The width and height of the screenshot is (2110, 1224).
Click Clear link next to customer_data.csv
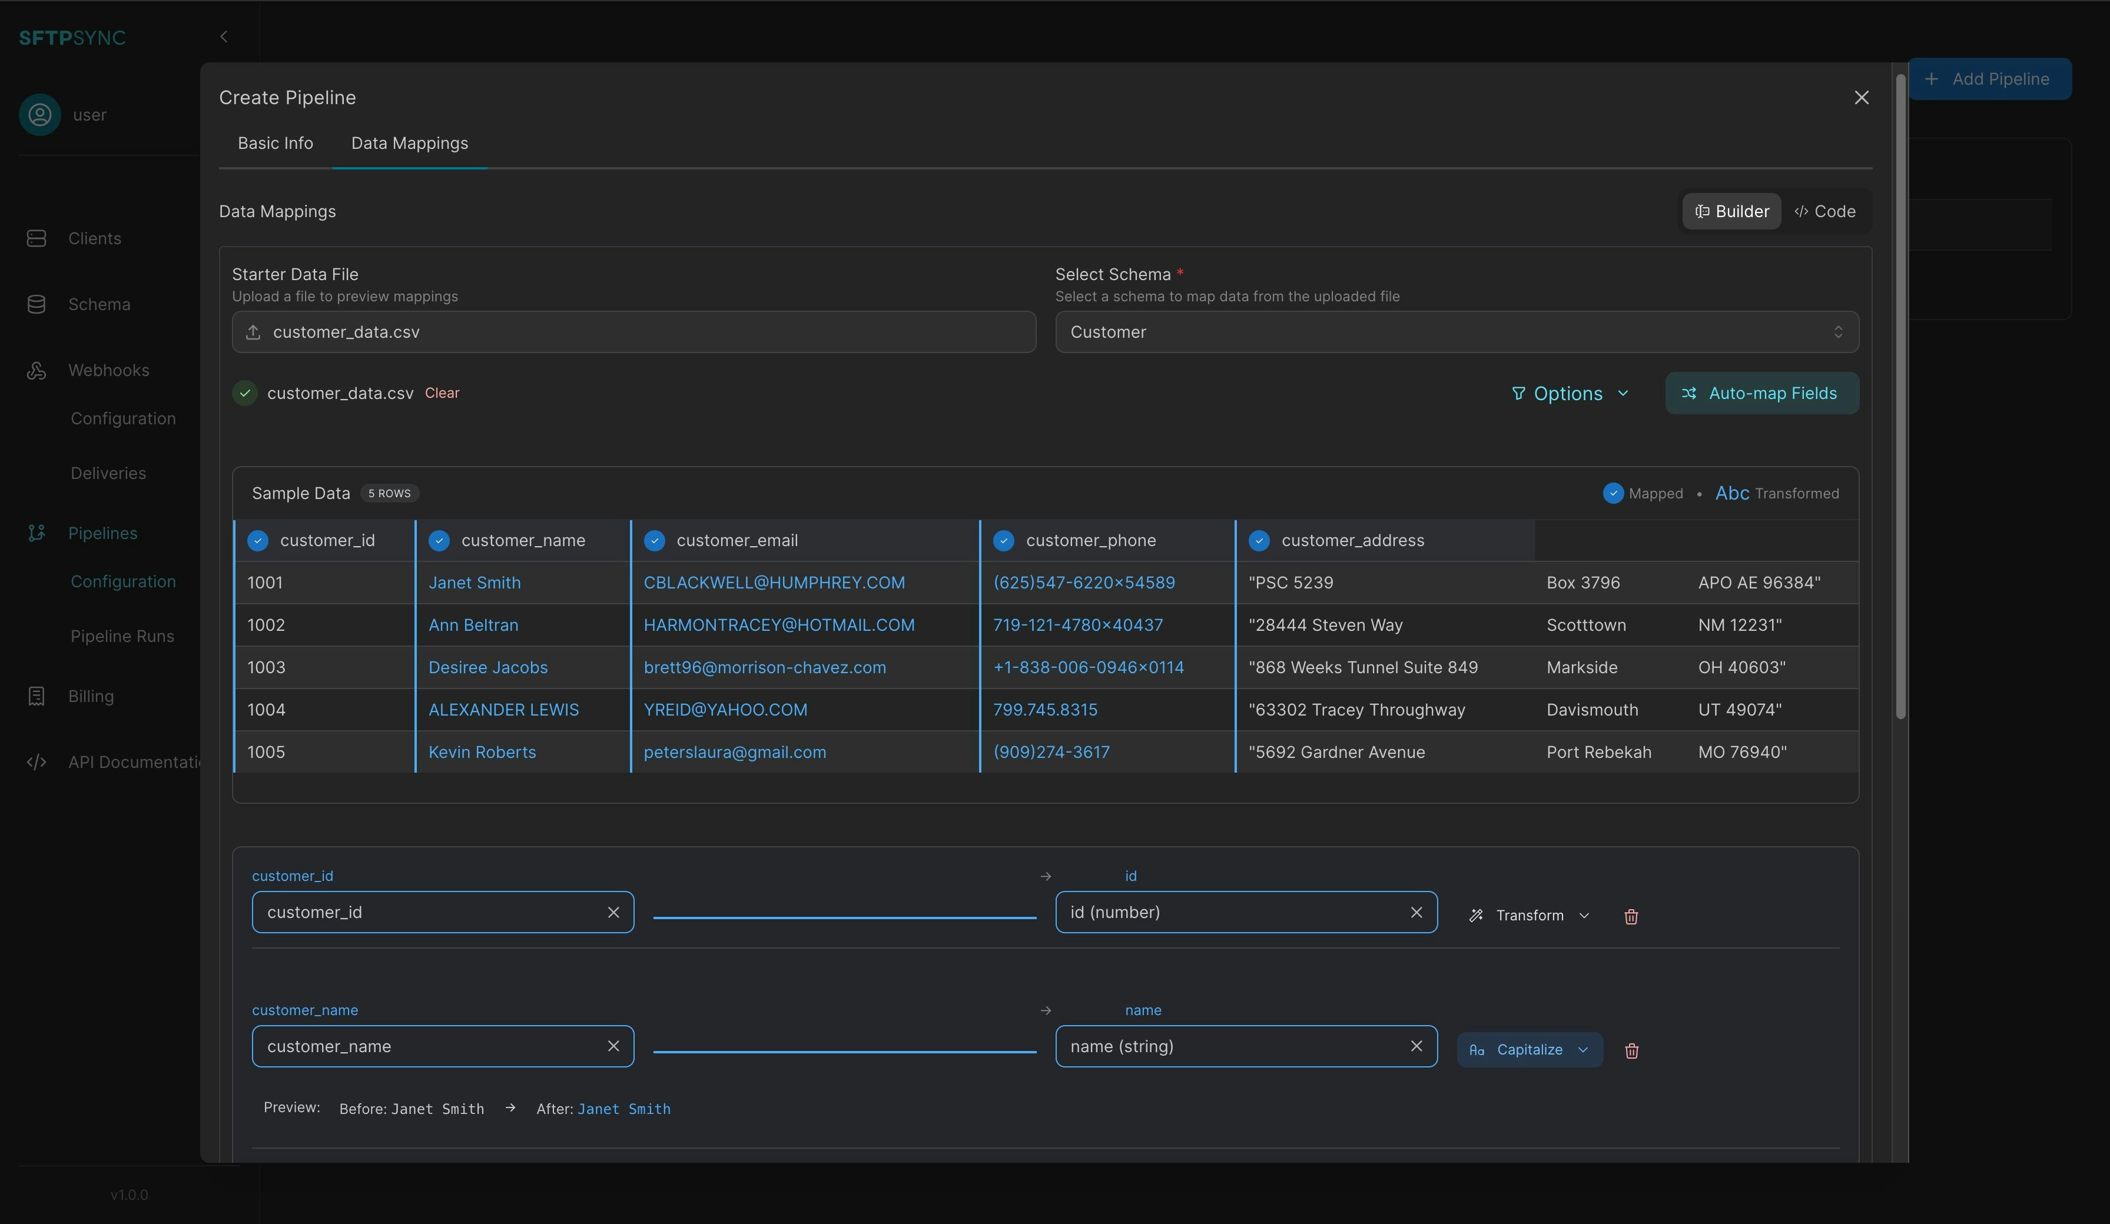click(x=442, y=394)
